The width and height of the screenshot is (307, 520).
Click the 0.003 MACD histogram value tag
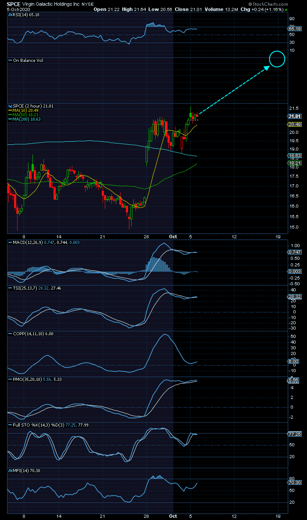(x=294, y=271)
